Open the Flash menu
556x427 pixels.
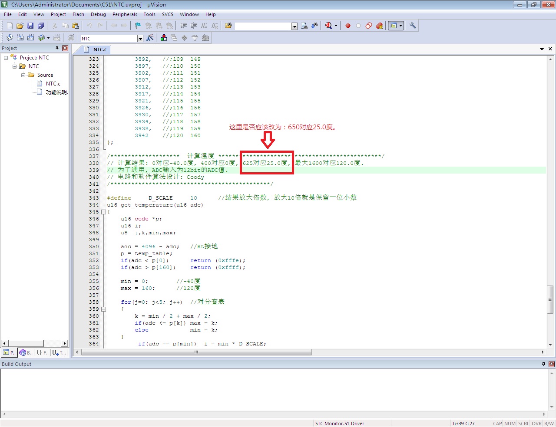click(x=79, y=14)
